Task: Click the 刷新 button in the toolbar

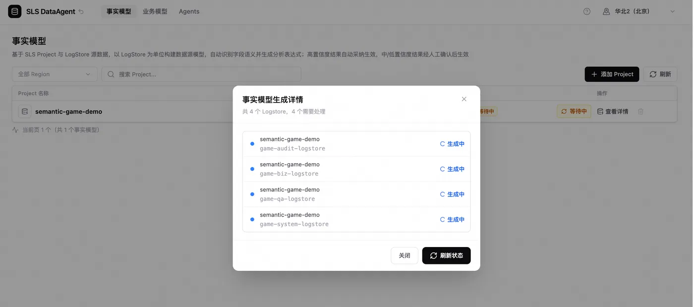Action: (660, 74)
